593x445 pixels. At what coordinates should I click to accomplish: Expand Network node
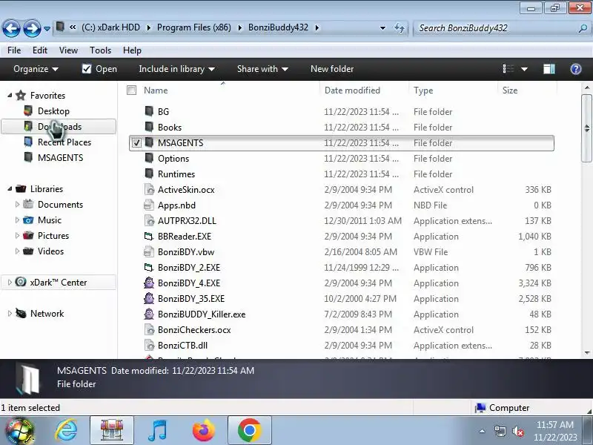point(10,313)
